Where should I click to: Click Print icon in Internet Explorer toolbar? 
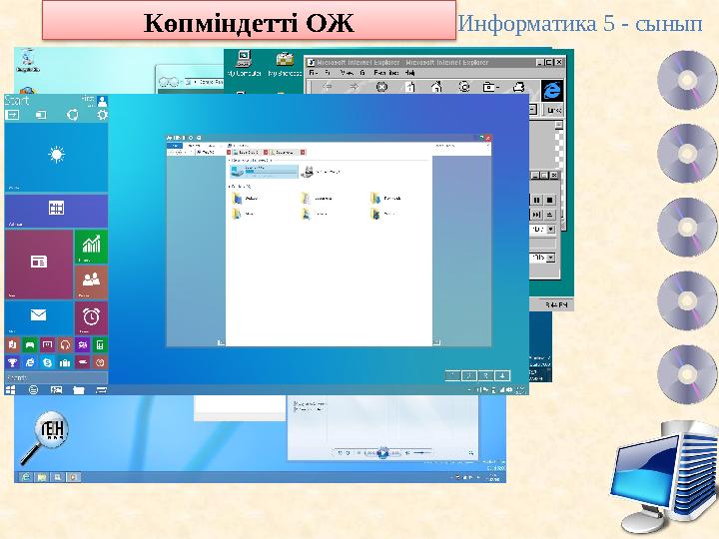[518, 87]
